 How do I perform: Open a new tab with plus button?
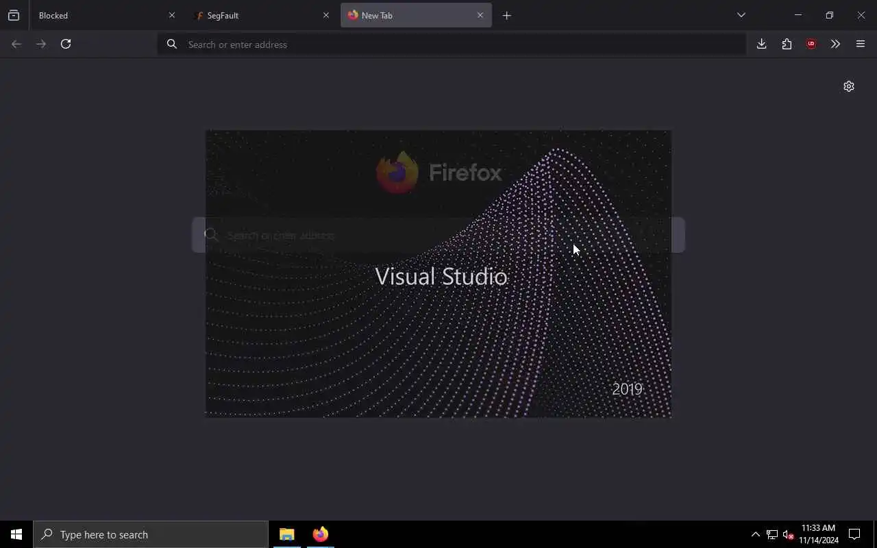coord(507,15)
